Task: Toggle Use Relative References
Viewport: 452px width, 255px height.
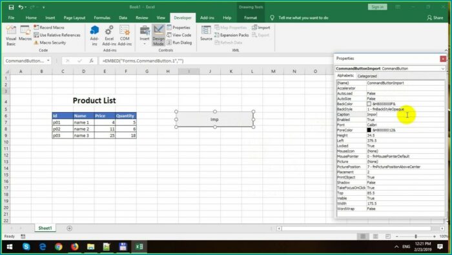Action: (x=57, y=35)
